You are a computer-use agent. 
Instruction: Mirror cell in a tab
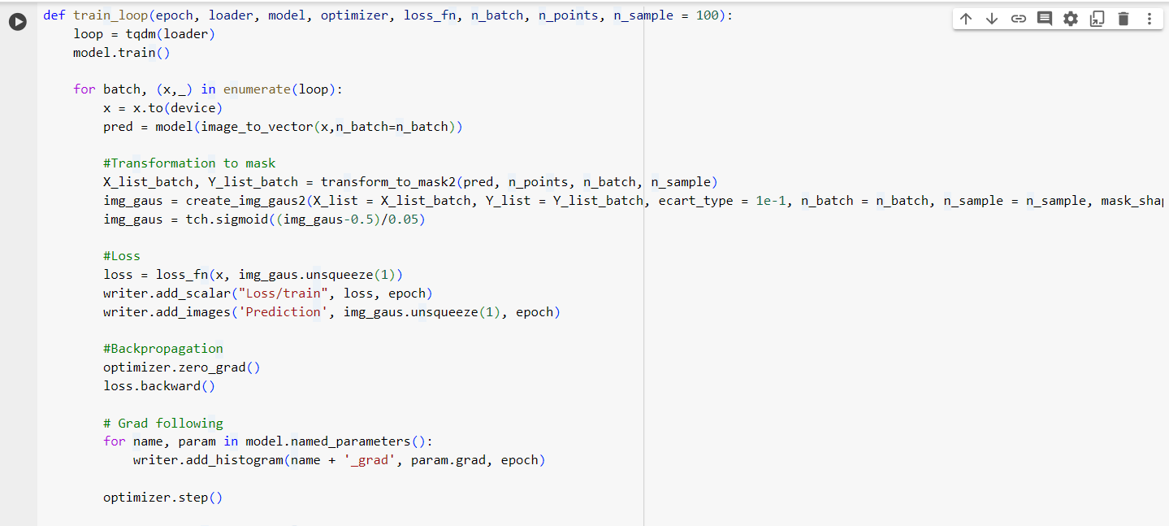pos(1097,19)
